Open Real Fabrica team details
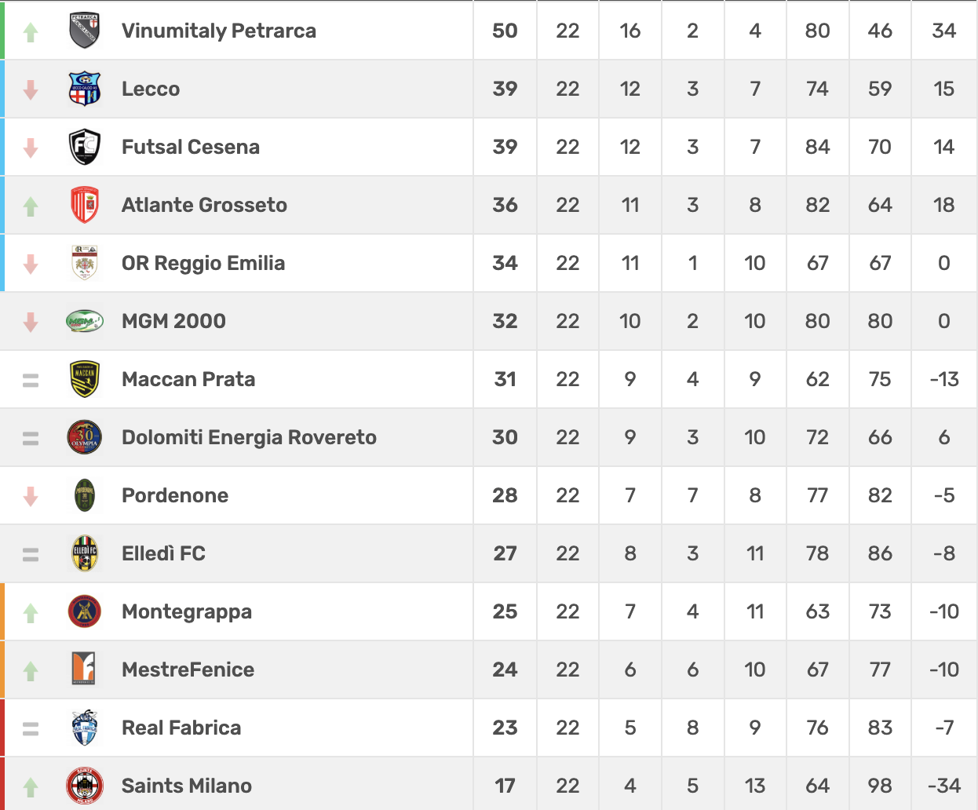This screenshot has width=978, height=810. coord(181,728)
